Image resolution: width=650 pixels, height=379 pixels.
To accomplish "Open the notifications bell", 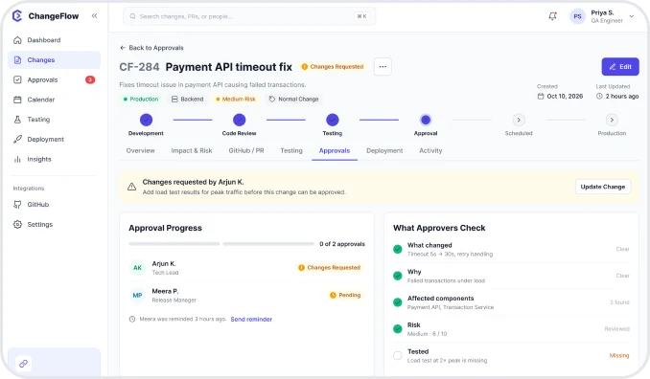I will click(552, 16).
